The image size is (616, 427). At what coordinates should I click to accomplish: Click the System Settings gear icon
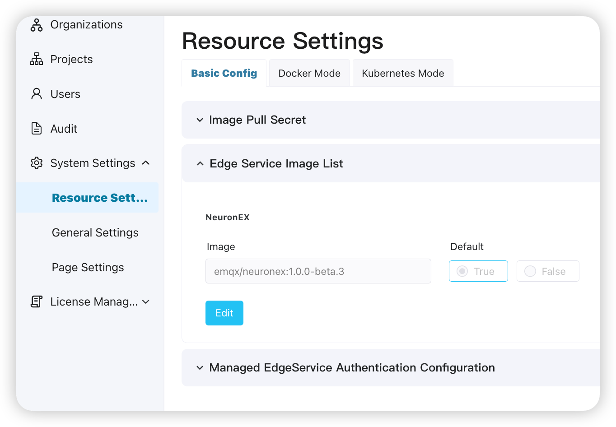click(x=37, y=163)
